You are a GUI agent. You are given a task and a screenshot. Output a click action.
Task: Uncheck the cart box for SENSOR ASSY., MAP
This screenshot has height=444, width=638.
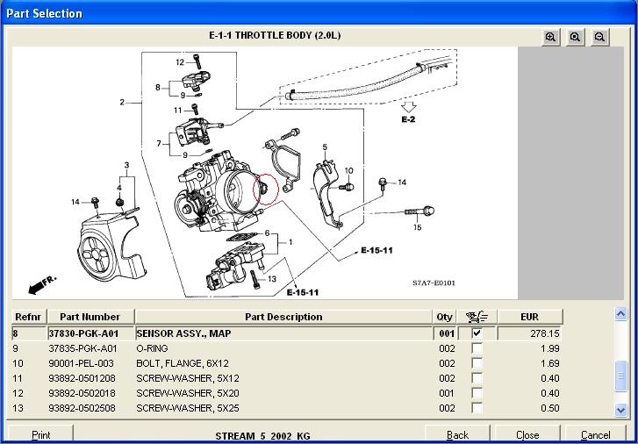tap(477, 333)
